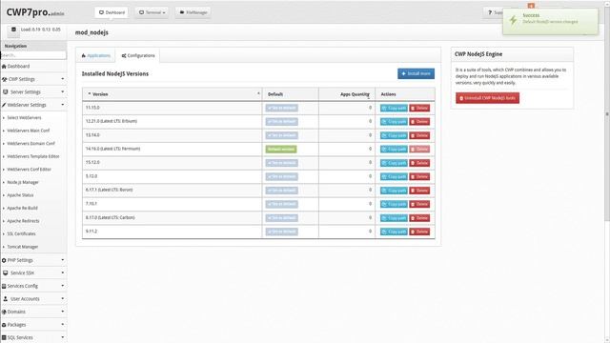Delete NodeJS version 8.17.0 Carbon
Image resolution: width=610 pixels, height=343 pixels.
[x=419, y=218]
